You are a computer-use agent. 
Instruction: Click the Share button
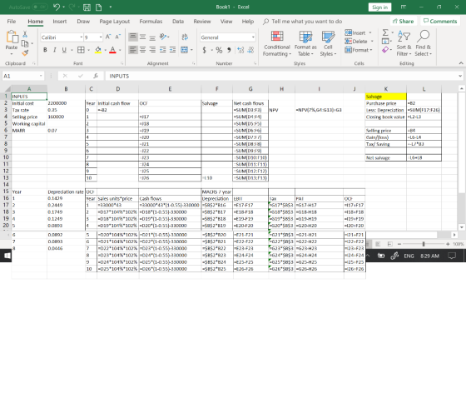point(404,21)
